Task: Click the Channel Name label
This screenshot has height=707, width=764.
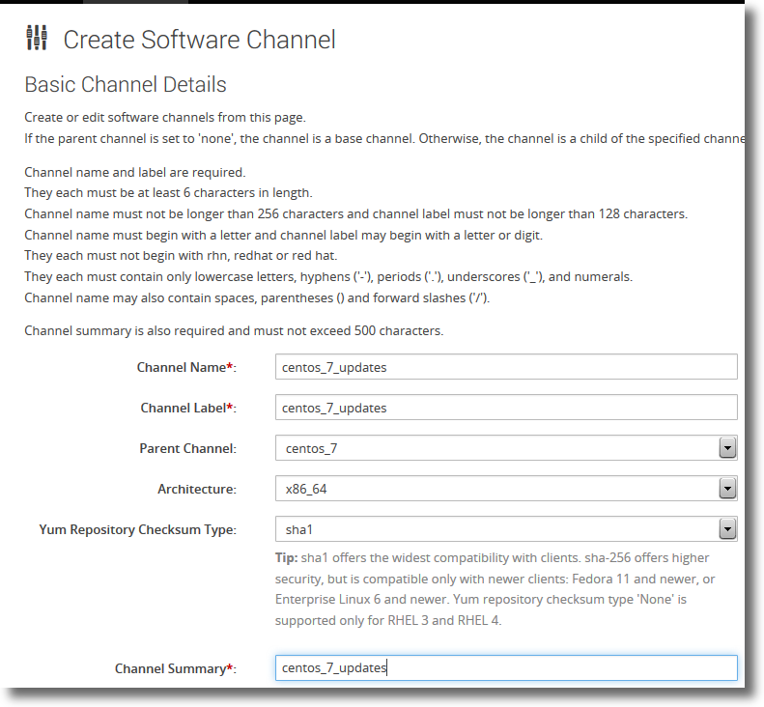Action: pos(186,367)
